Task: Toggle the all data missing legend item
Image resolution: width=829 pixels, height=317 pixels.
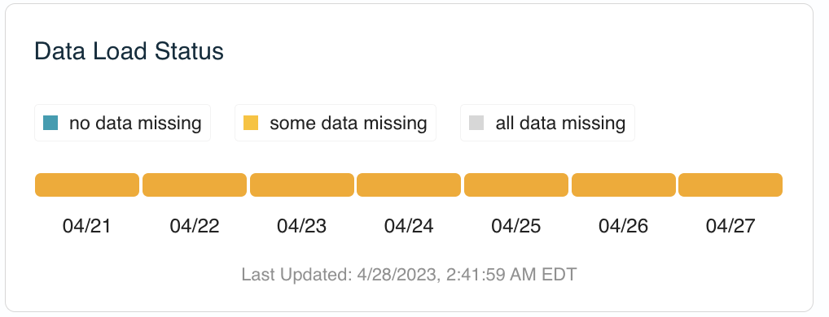Action: point(547,123)
